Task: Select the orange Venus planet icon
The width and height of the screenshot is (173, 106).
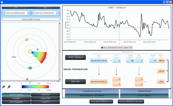Action: pyautogui.click(x=26, y=40)
